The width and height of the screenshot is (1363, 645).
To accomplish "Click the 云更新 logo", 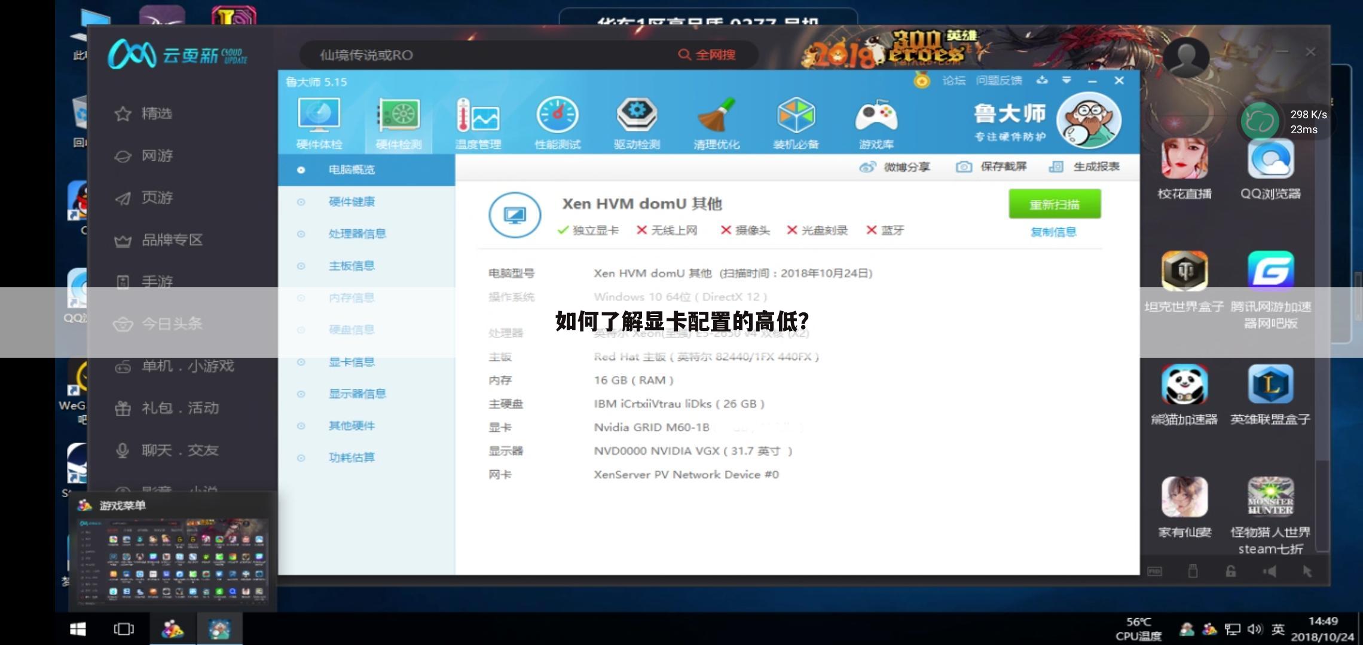I will tap(178, 55).
